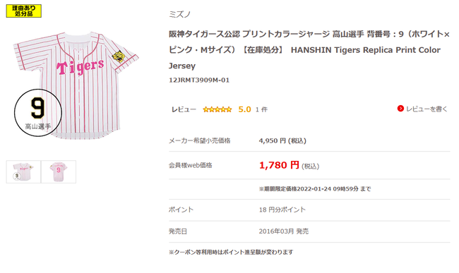459x273 pixels.
Task: Click the 5.0 rating score
Action: pos(244,109)
